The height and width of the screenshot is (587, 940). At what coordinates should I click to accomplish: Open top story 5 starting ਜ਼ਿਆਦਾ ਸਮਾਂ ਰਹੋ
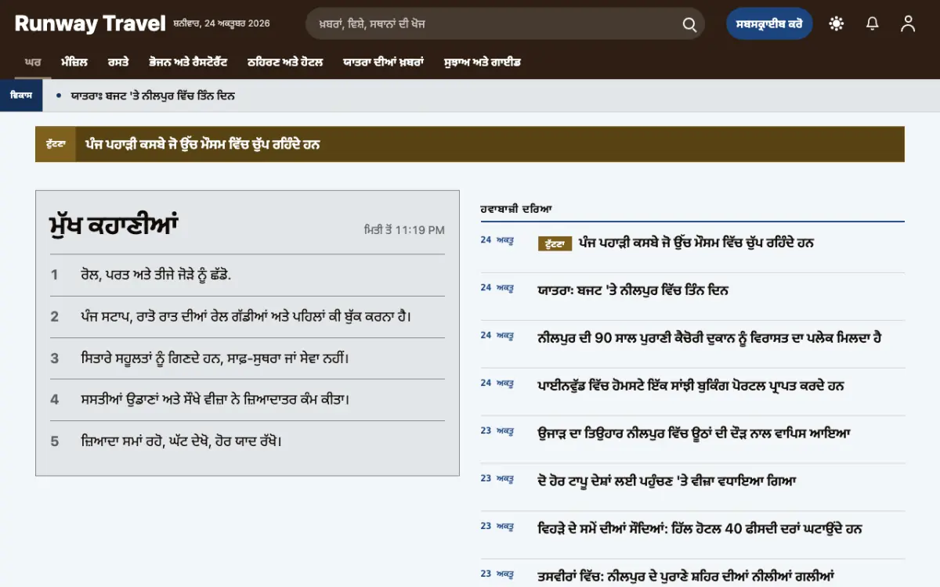click(x=181, y=441)
